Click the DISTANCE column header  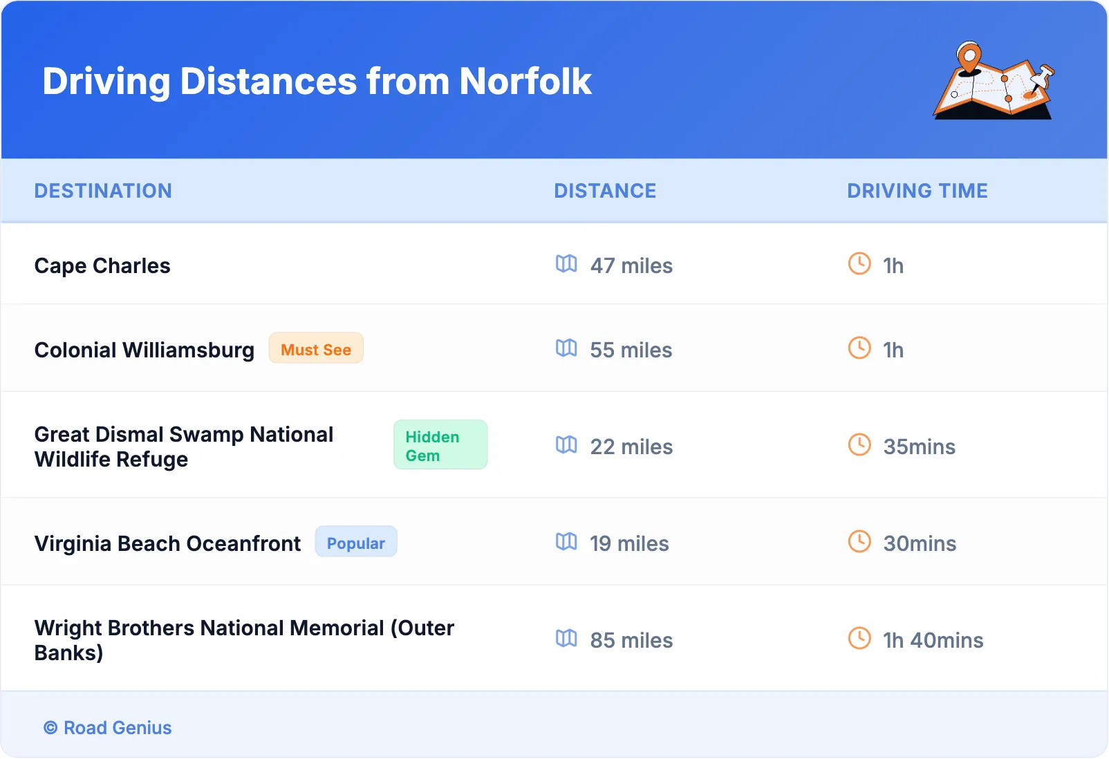point(605,191)
